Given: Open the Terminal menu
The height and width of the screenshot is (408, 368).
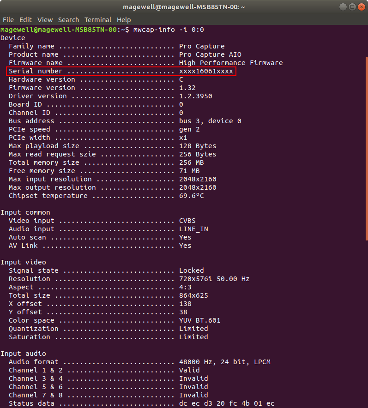Looking at the screenshot, I should [x=98, y=20].
